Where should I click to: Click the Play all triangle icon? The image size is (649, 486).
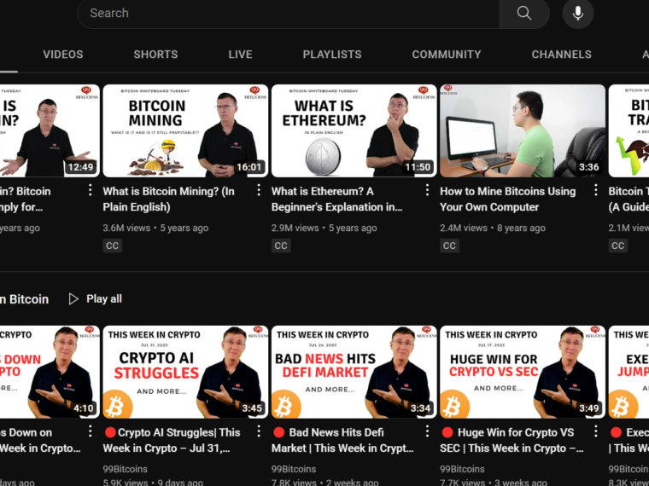point(73,298)
